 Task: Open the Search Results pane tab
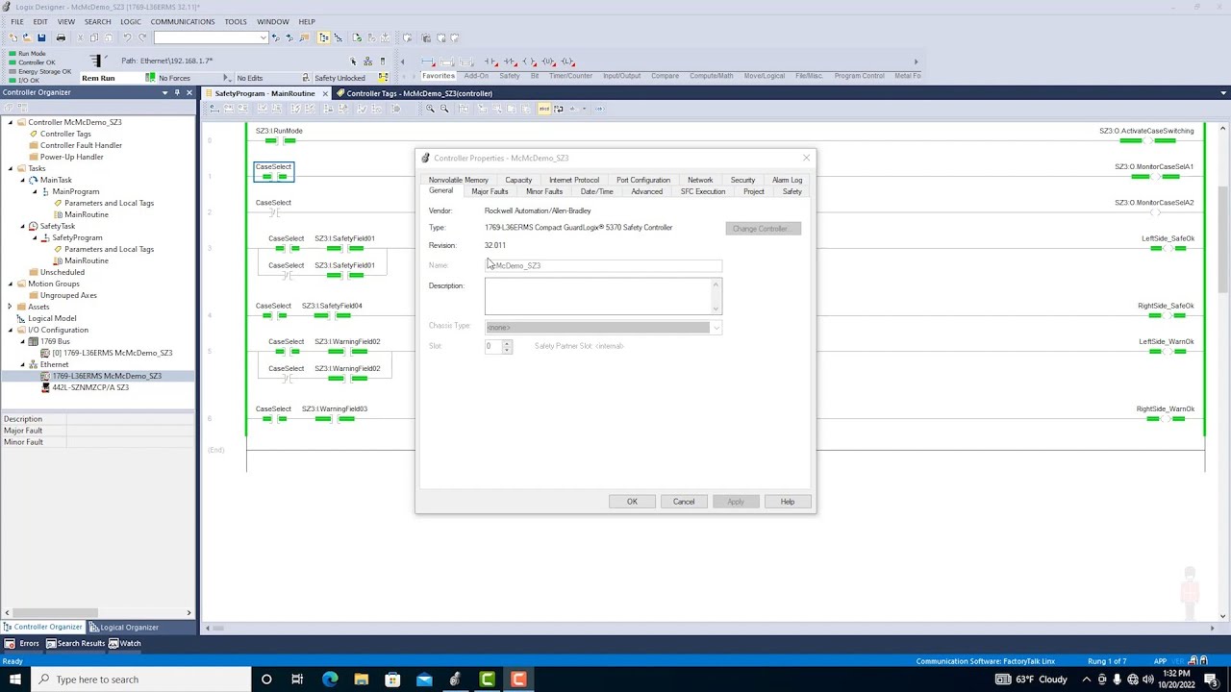tap(76, 643)
